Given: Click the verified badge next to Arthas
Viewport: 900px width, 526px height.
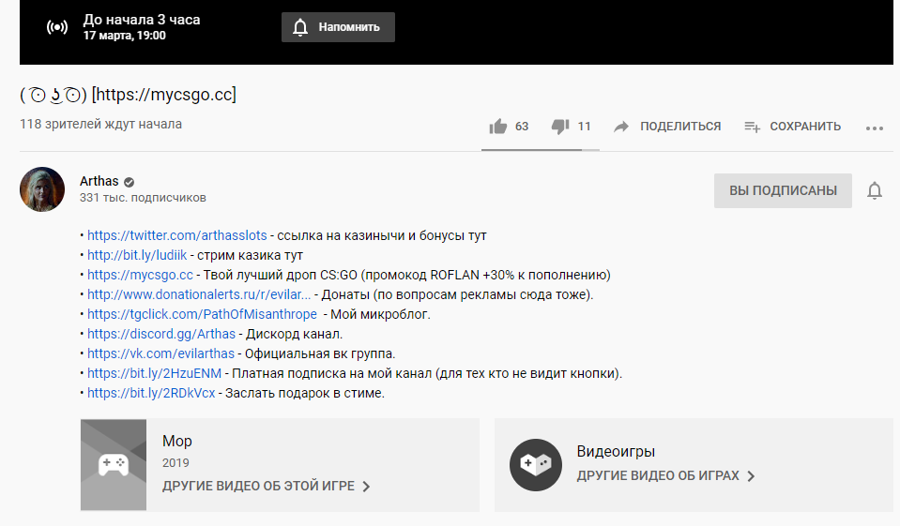Looking at the screenshot, I should pyautogui.click(x=130, y=182).
